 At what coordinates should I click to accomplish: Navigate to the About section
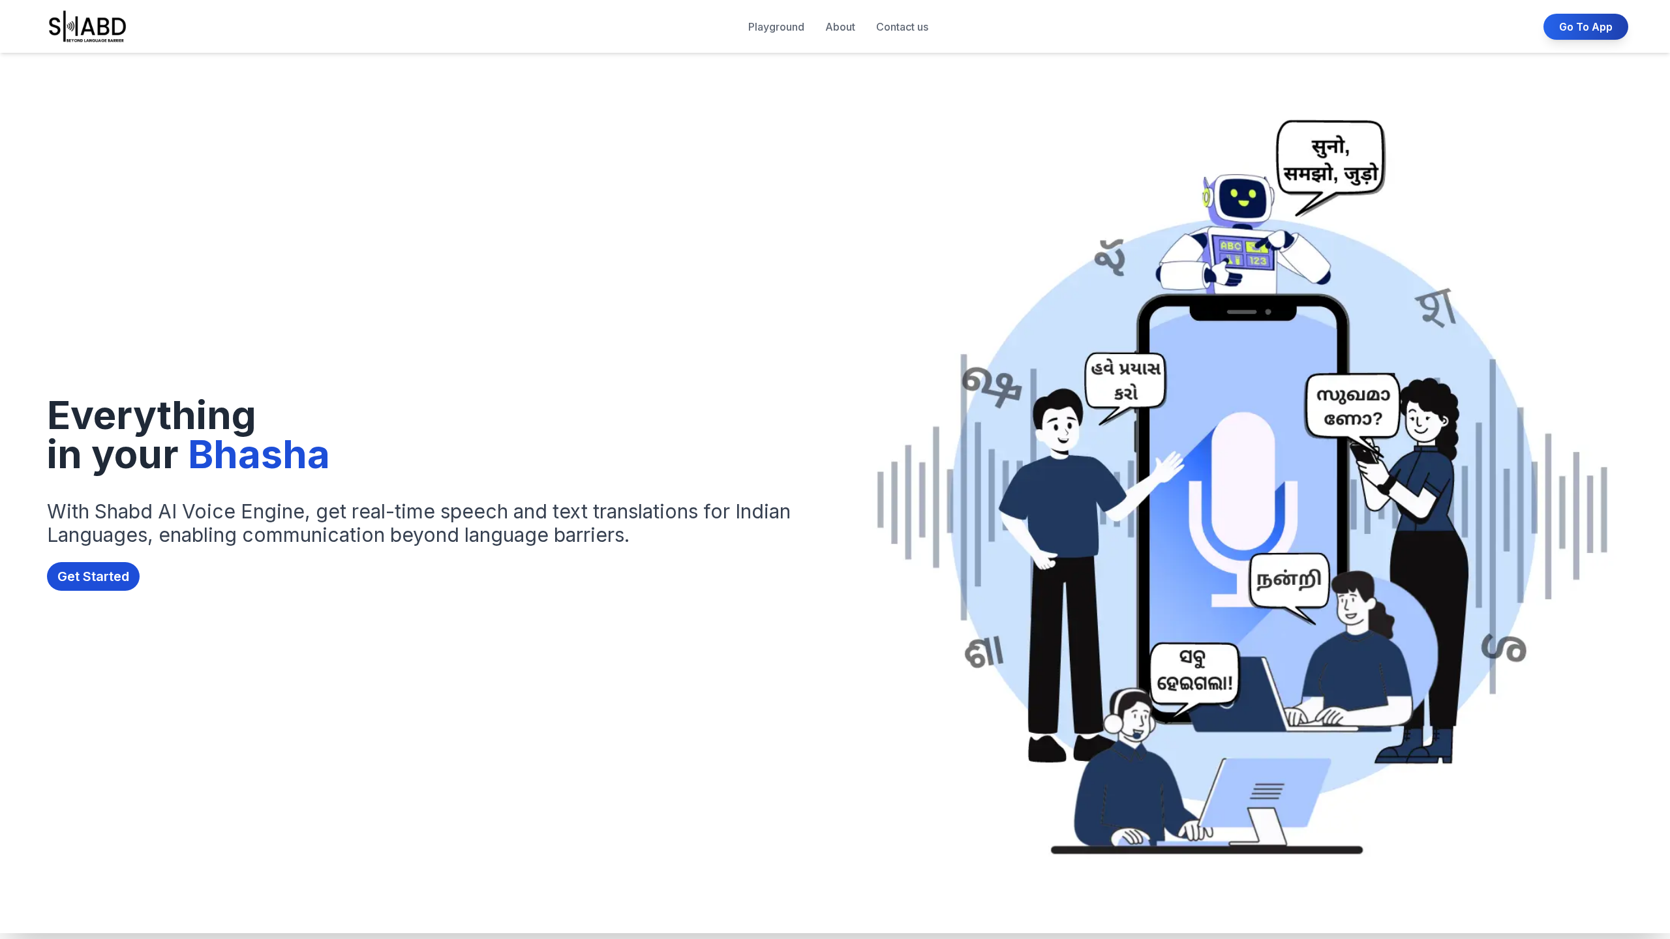[840, 27]
